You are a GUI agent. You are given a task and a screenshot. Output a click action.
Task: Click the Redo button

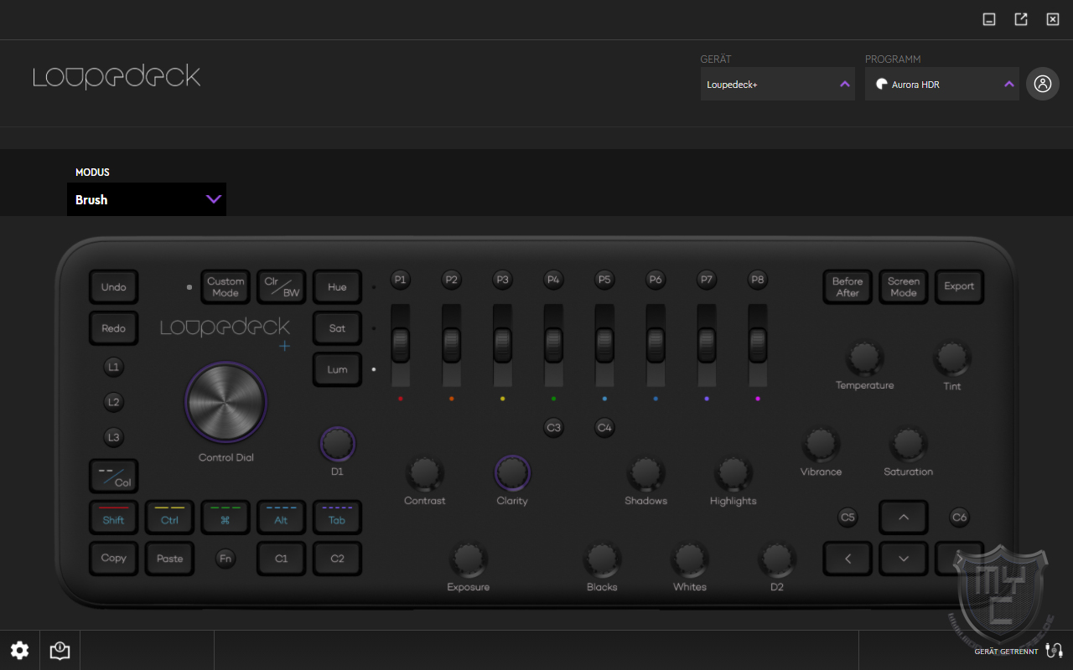pyautogui.click(x=114, y=328)
